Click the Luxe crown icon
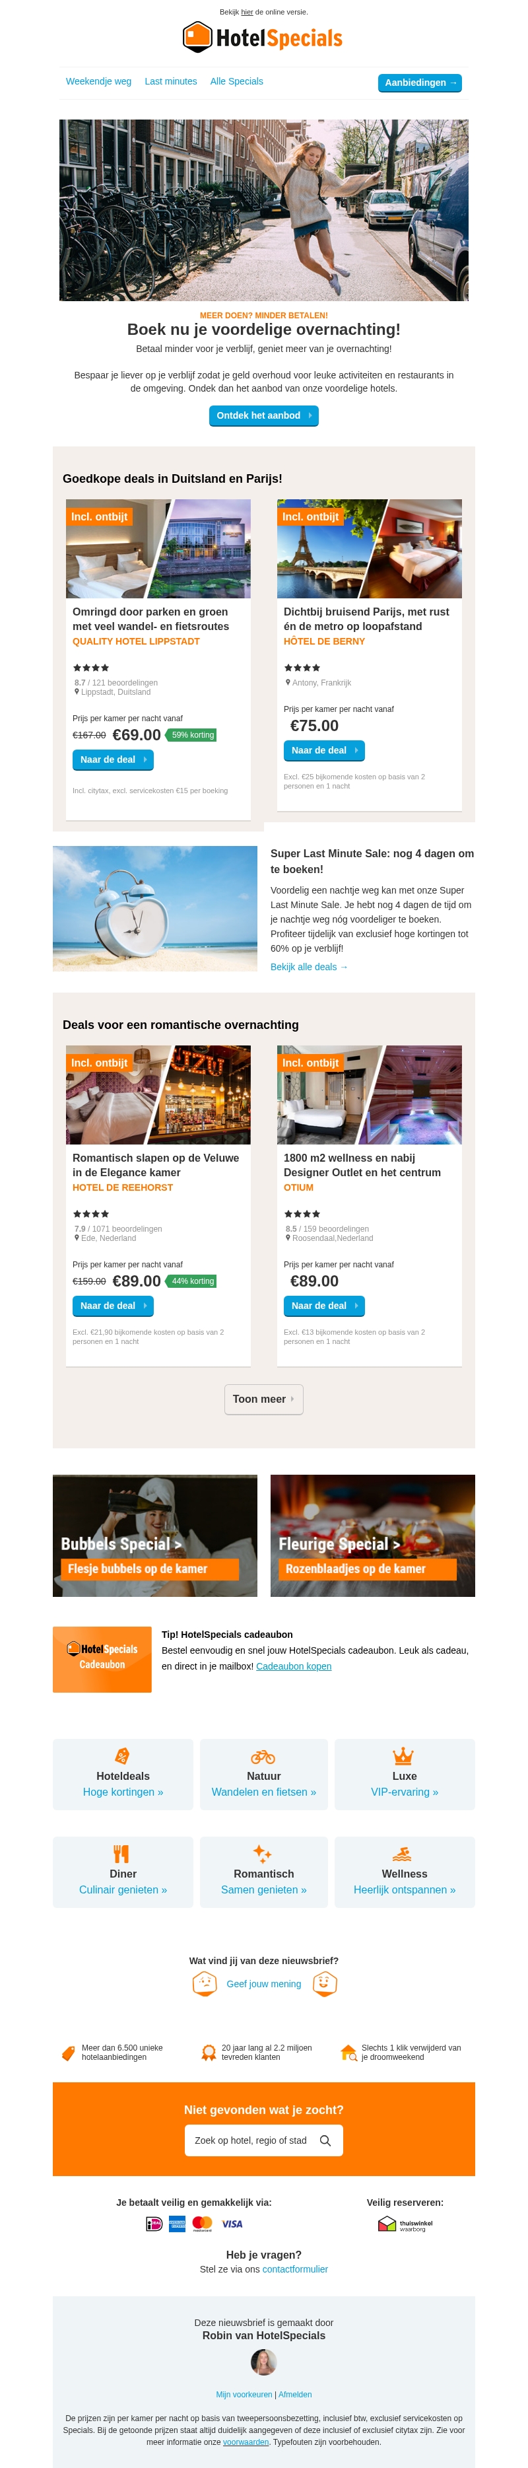 [x=403, y=1756]
